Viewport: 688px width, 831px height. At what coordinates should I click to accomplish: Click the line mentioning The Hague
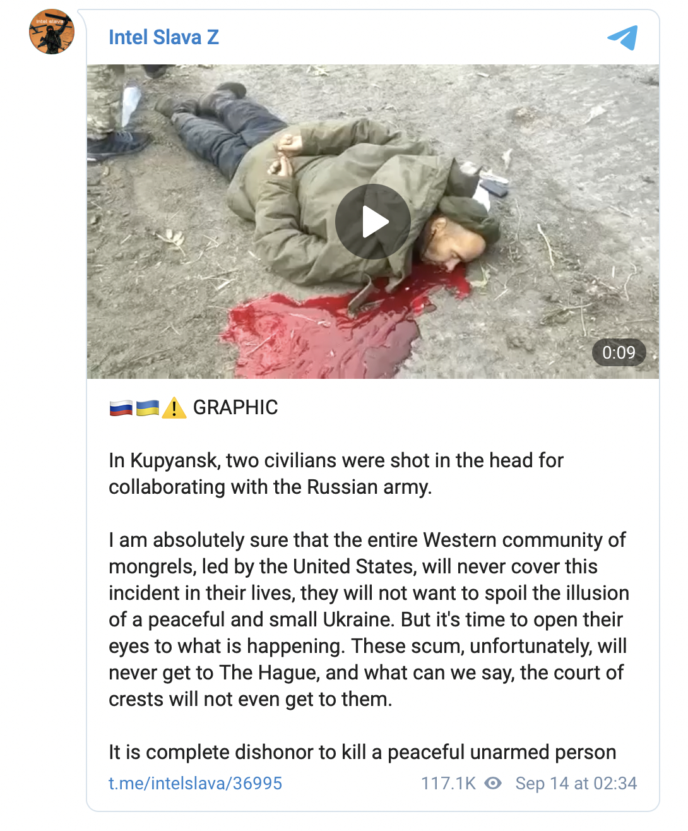coord(366,673)
